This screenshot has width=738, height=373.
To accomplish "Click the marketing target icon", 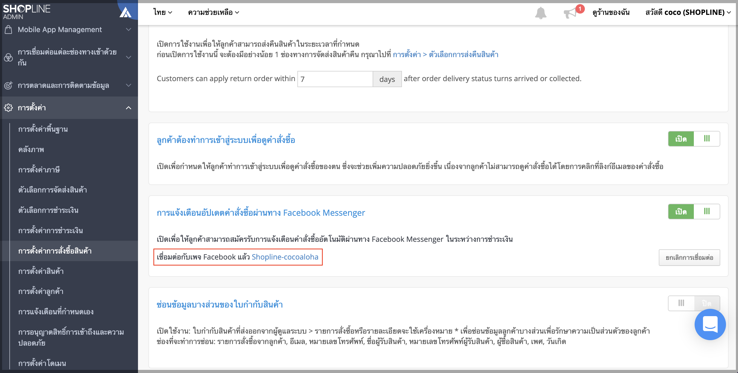I will [8, 85].
